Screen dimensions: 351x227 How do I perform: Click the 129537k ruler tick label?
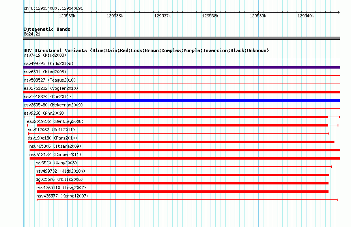[162, 16]
